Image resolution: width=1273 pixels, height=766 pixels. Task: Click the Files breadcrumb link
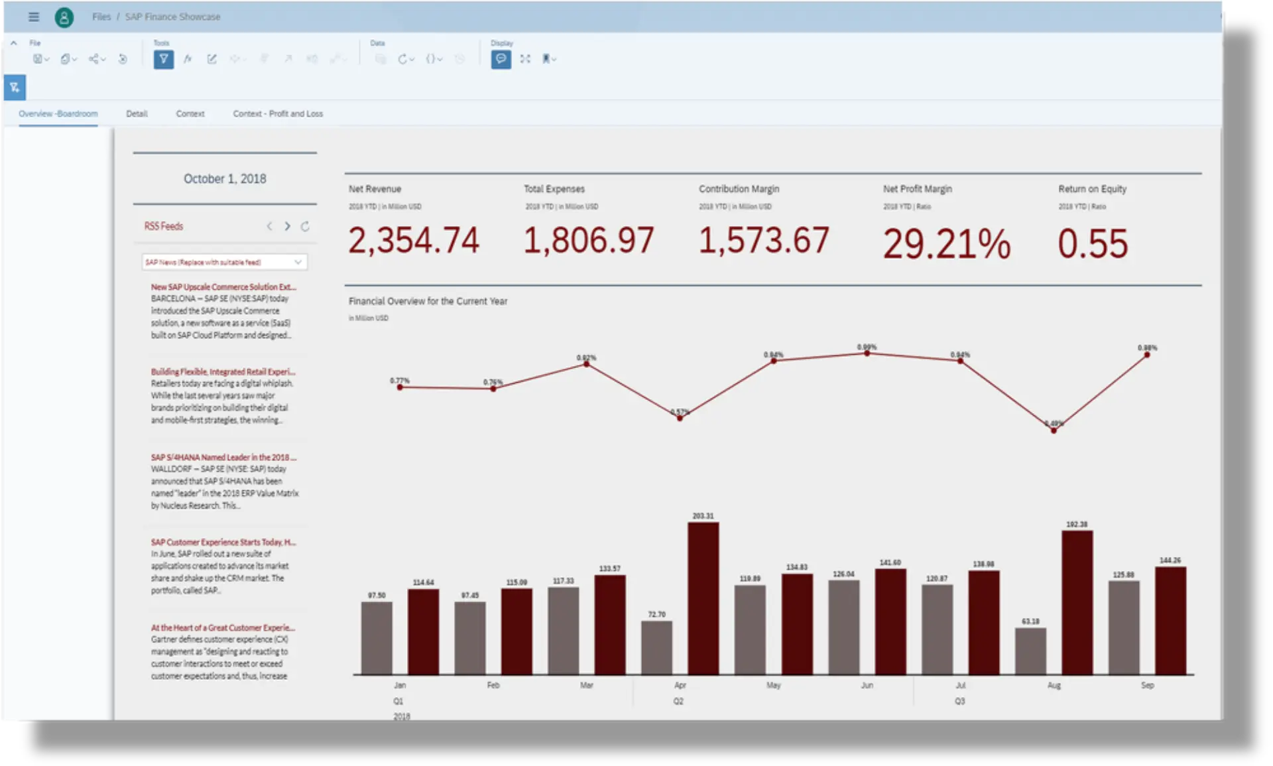coord(101,17)
